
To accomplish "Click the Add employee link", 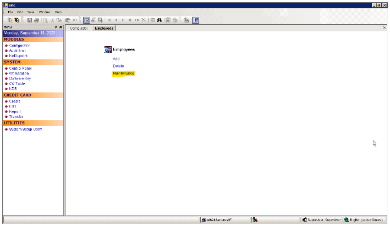I will [116, 59].
